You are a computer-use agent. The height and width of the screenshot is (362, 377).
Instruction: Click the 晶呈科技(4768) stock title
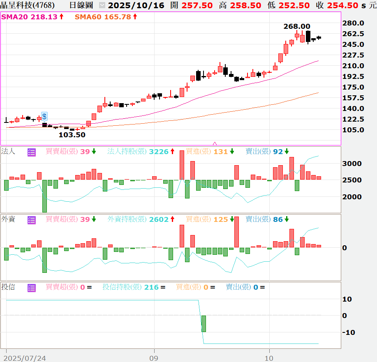(x=28, y=5)
